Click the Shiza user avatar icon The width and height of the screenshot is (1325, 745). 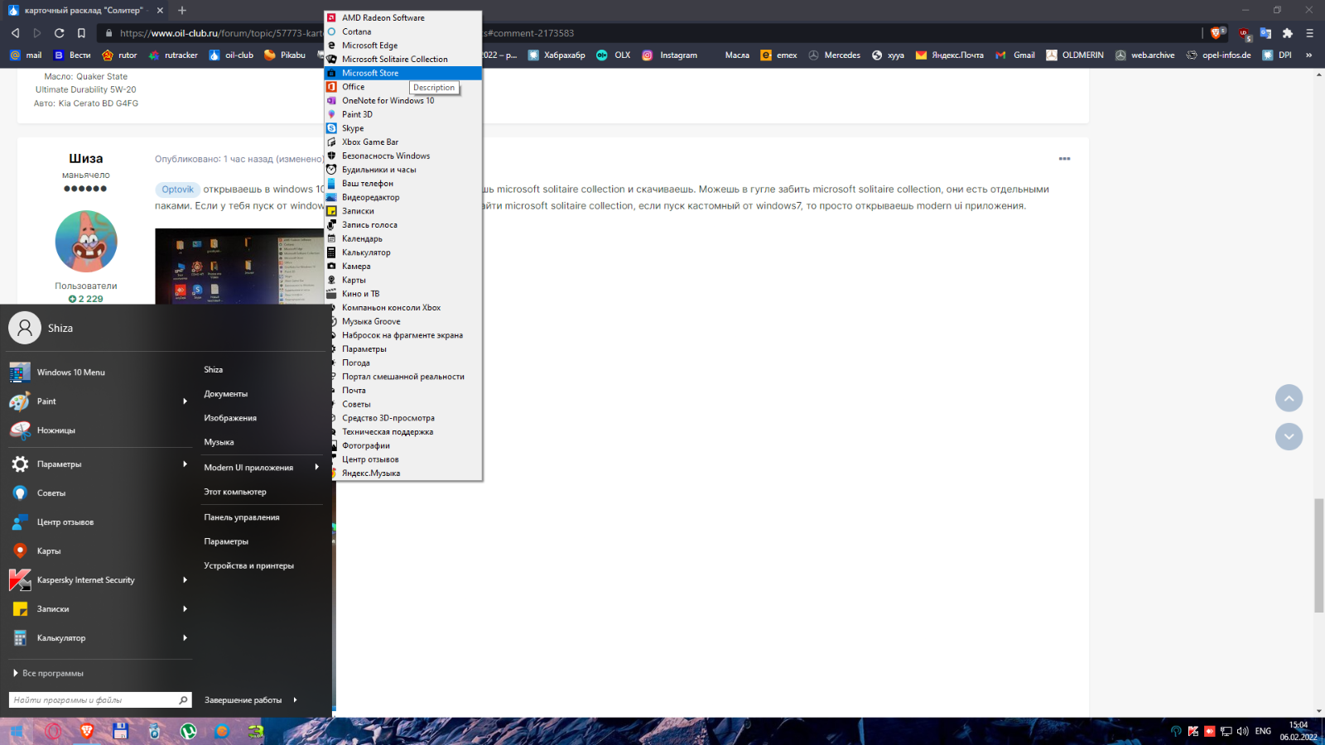(25, 328)
